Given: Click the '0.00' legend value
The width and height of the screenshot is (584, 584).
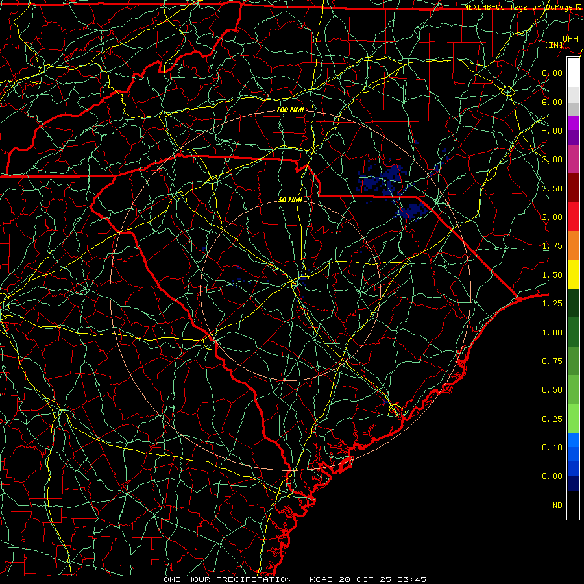Looking at the screenshot, I should (552, 476).
